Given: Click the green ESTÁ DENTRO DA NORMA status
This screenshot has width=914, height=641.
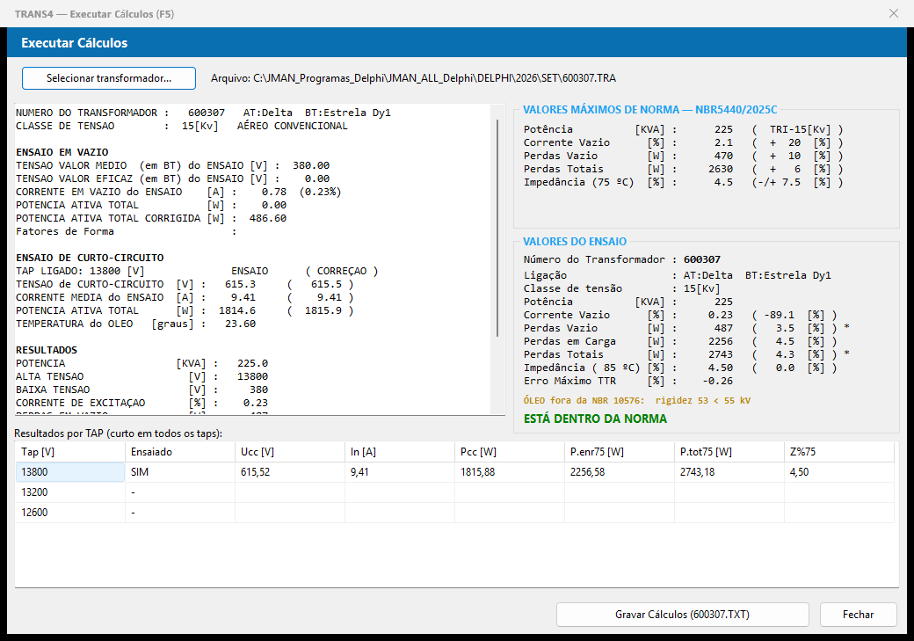Looking at the screenshot, I should (595, 419).
